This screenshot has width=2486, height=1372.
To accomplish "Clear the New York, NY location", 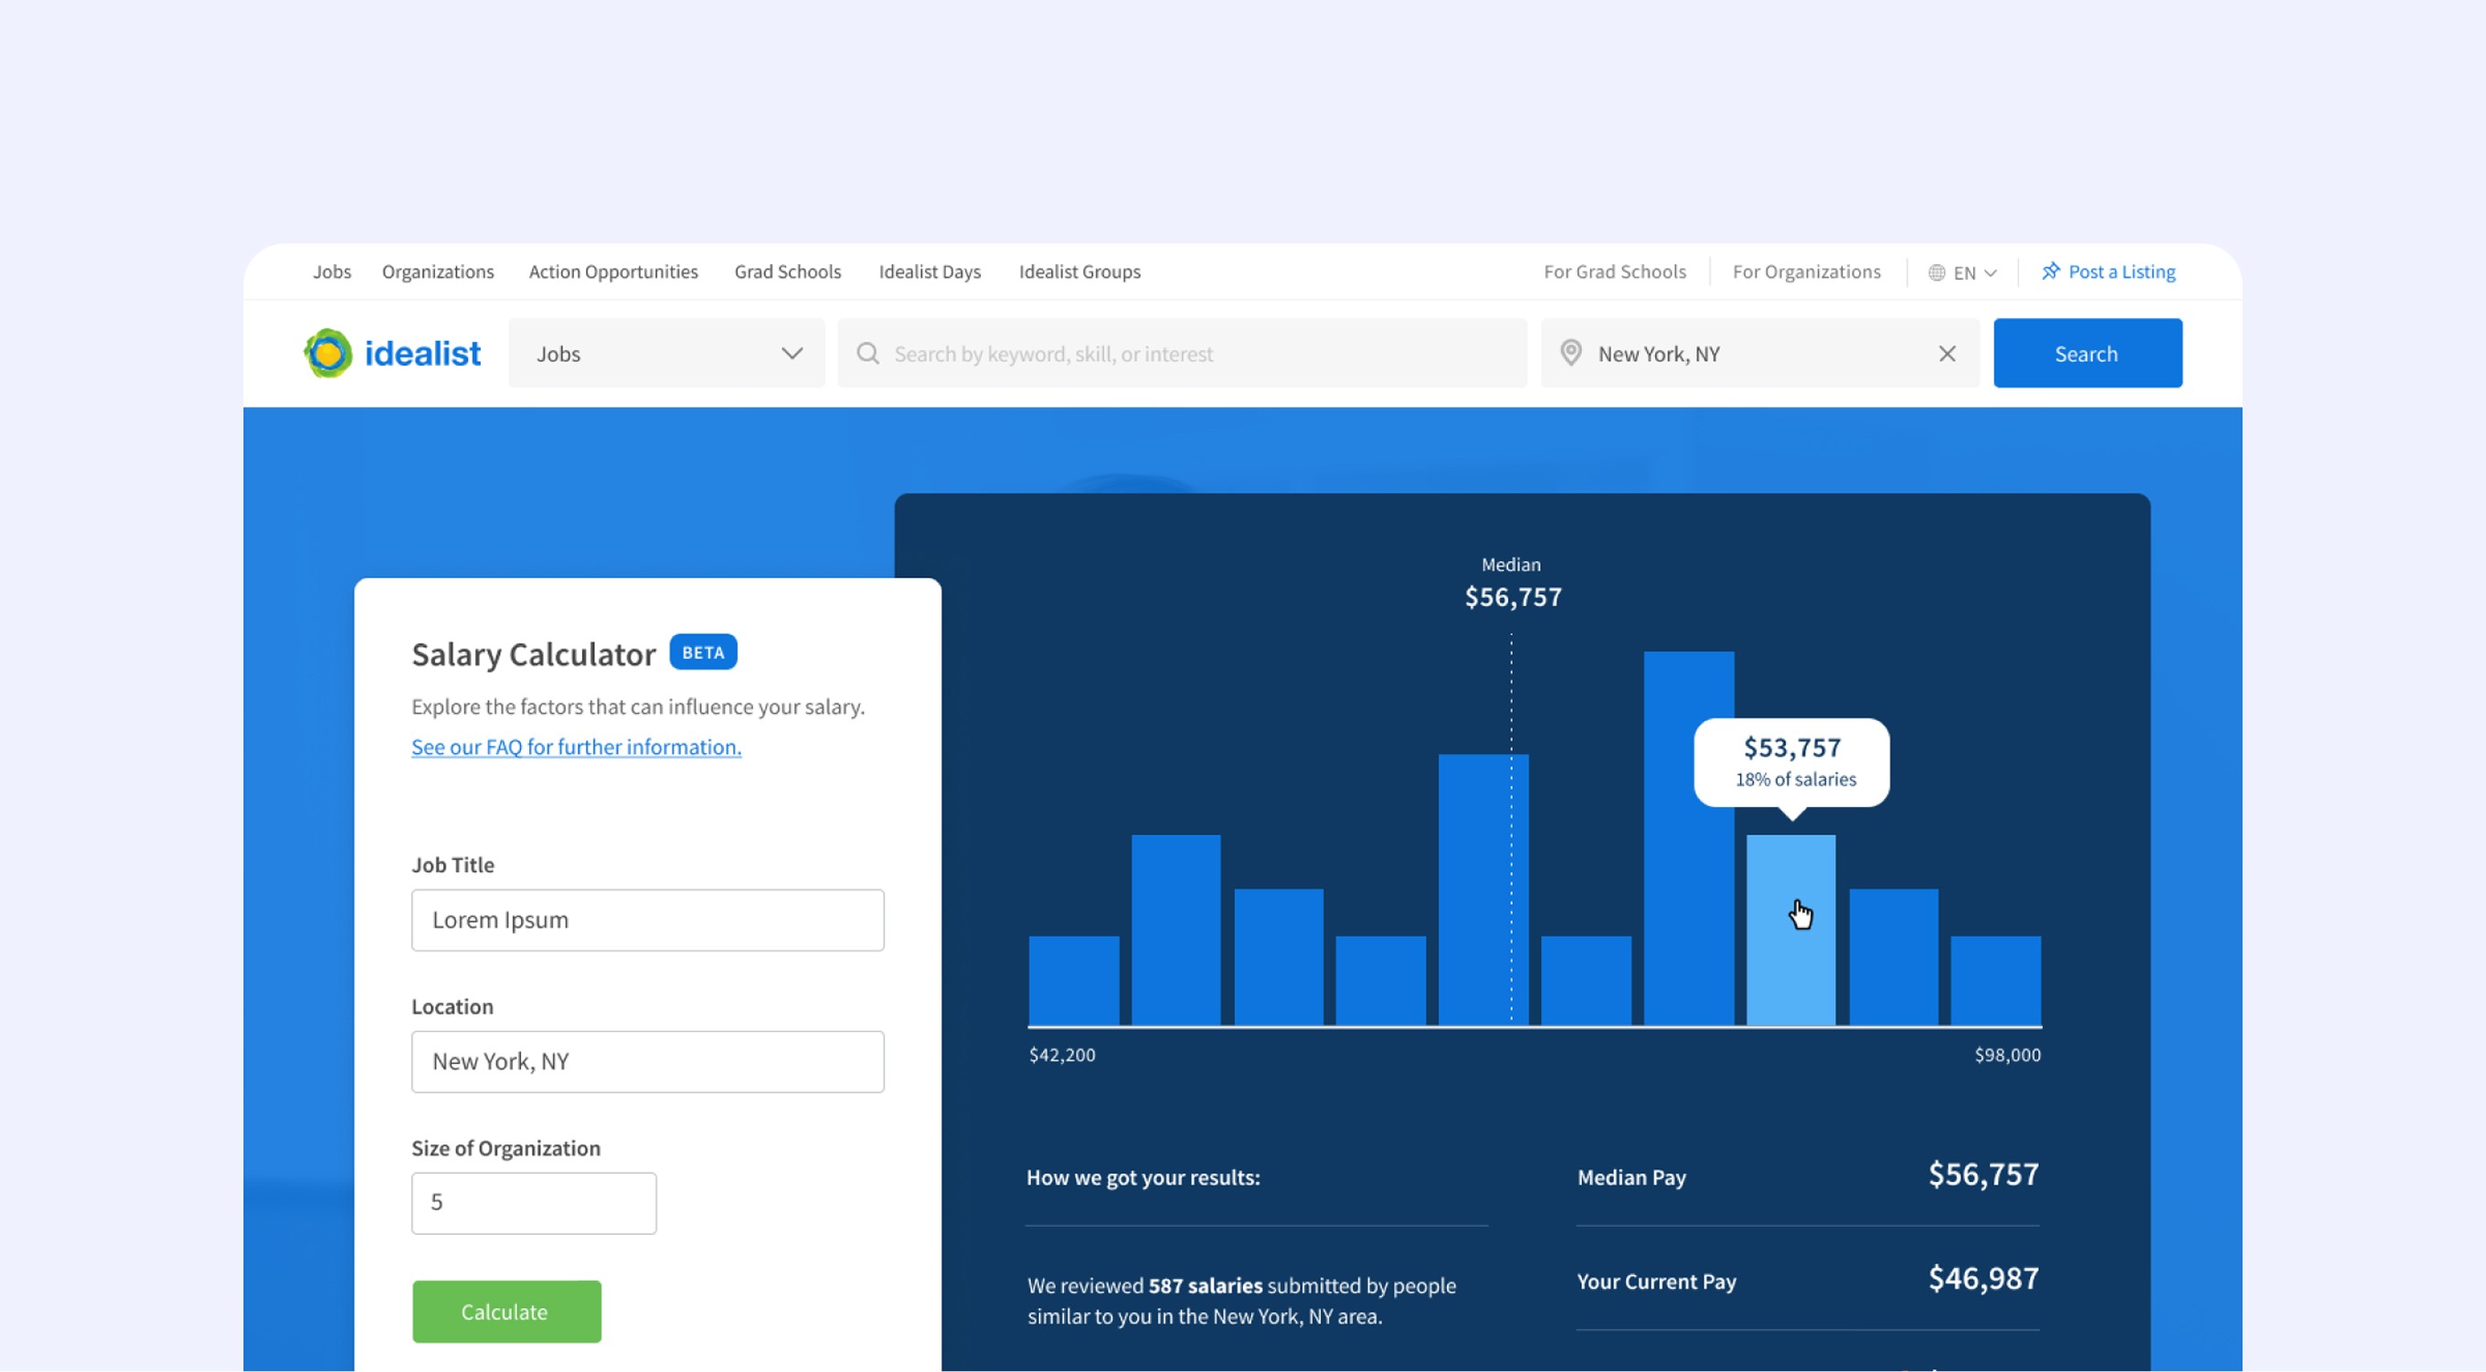I will (x=1947, y=353).
